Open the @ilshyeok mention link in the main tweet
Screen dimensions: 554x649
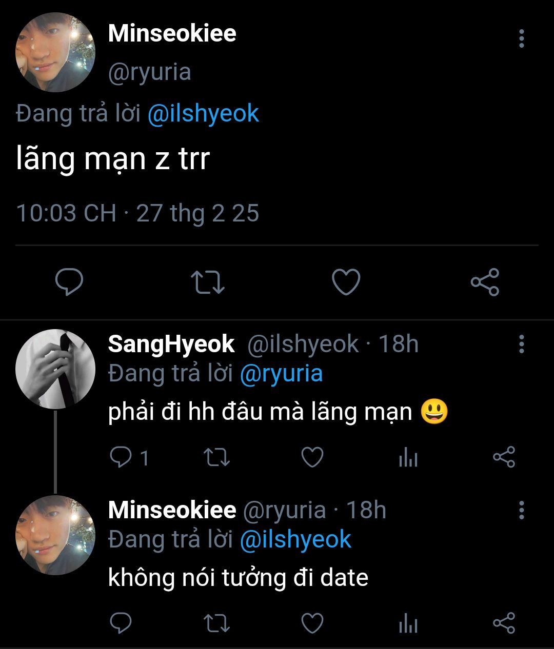(x=203, y=113)
